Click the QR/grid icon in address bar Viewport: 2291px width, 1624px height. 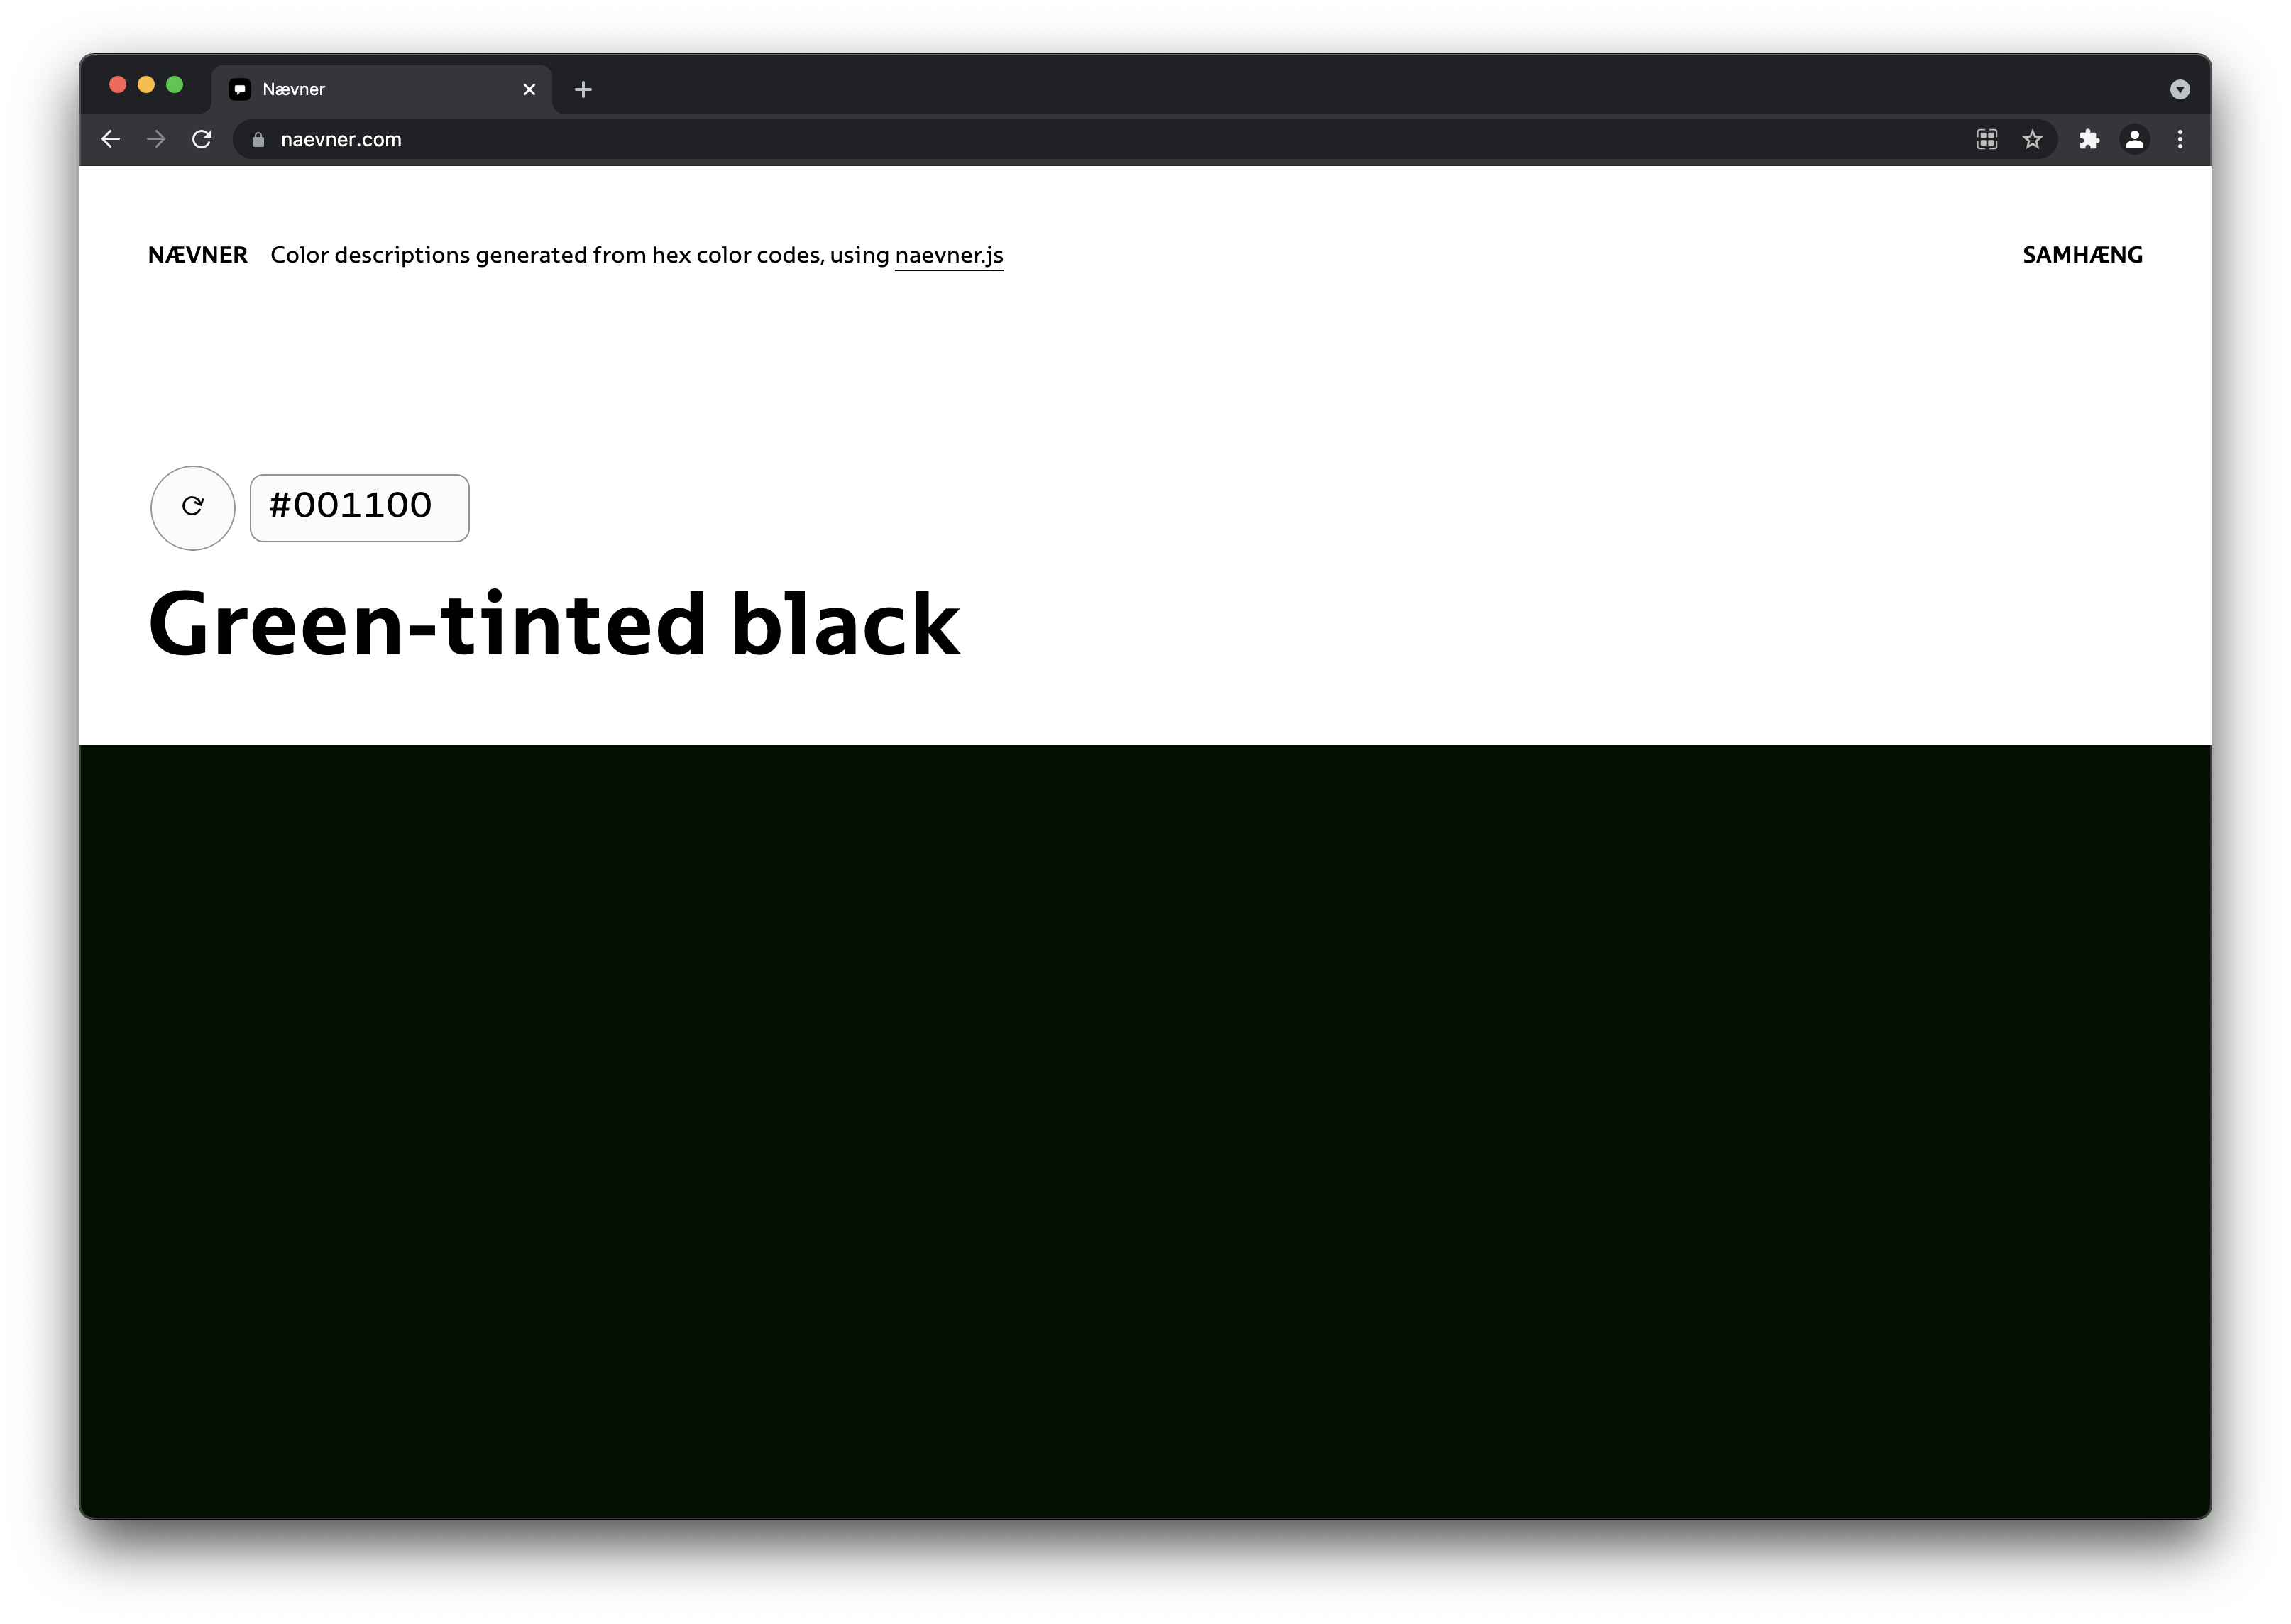point(1987,139)
